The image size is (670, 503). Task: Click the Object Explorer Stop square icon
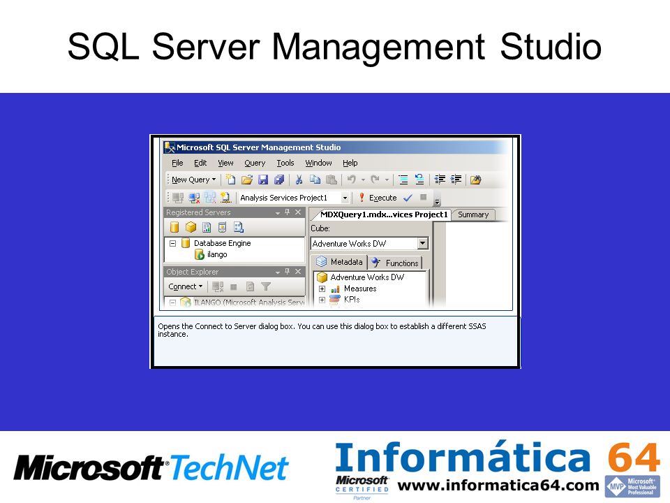coord(234,286)
